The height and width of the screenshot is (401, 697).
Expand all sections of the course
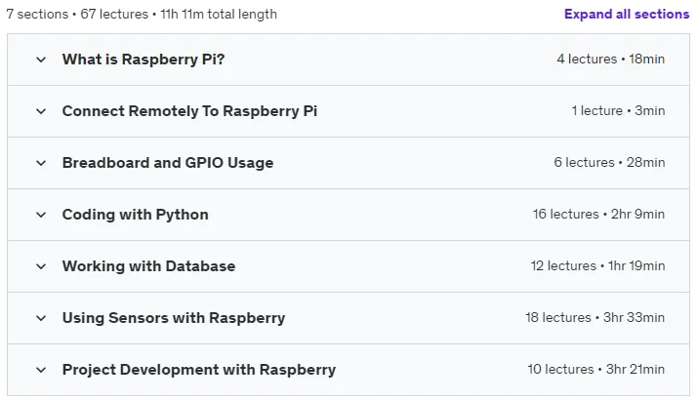click(x=627, y=15)
